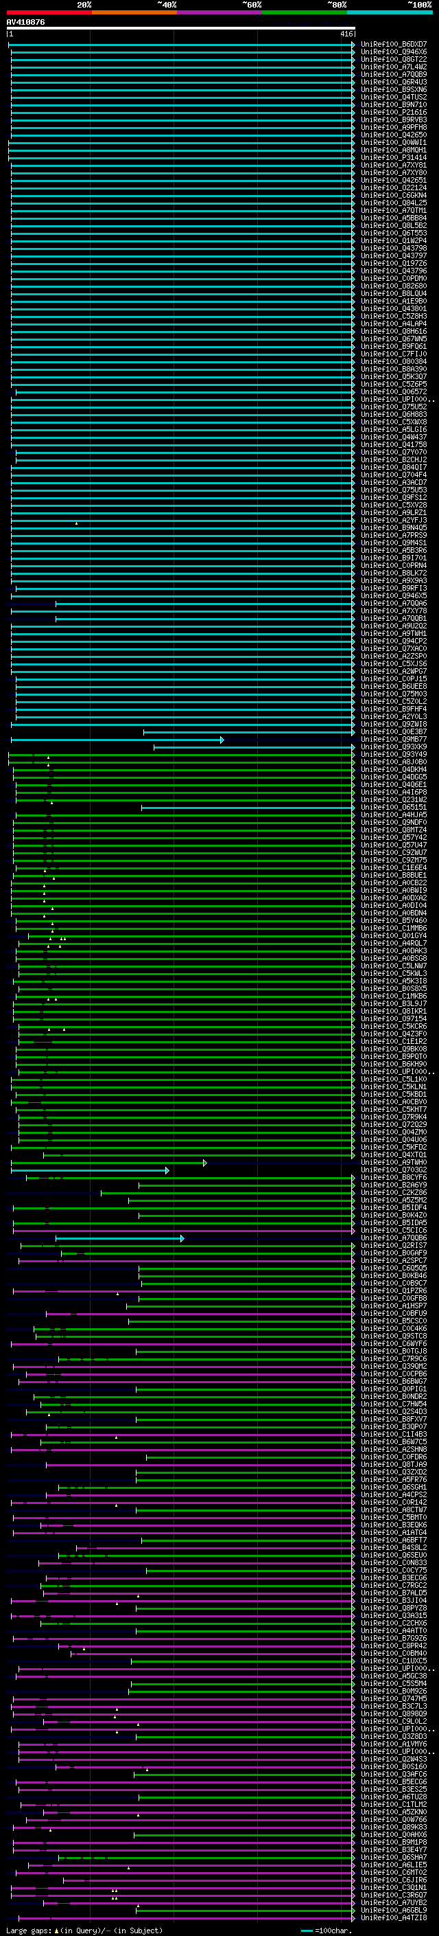The width and height of the screenshot is (439, 1936).
Task: Select the UniRef100_B8BUE1 label
Action: click(x=394, y=875)
